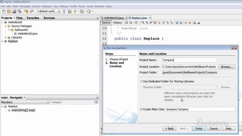Open the Run Project dropdown arrow
The width and height of the screenshot is (242, 136).
[78, 11]
